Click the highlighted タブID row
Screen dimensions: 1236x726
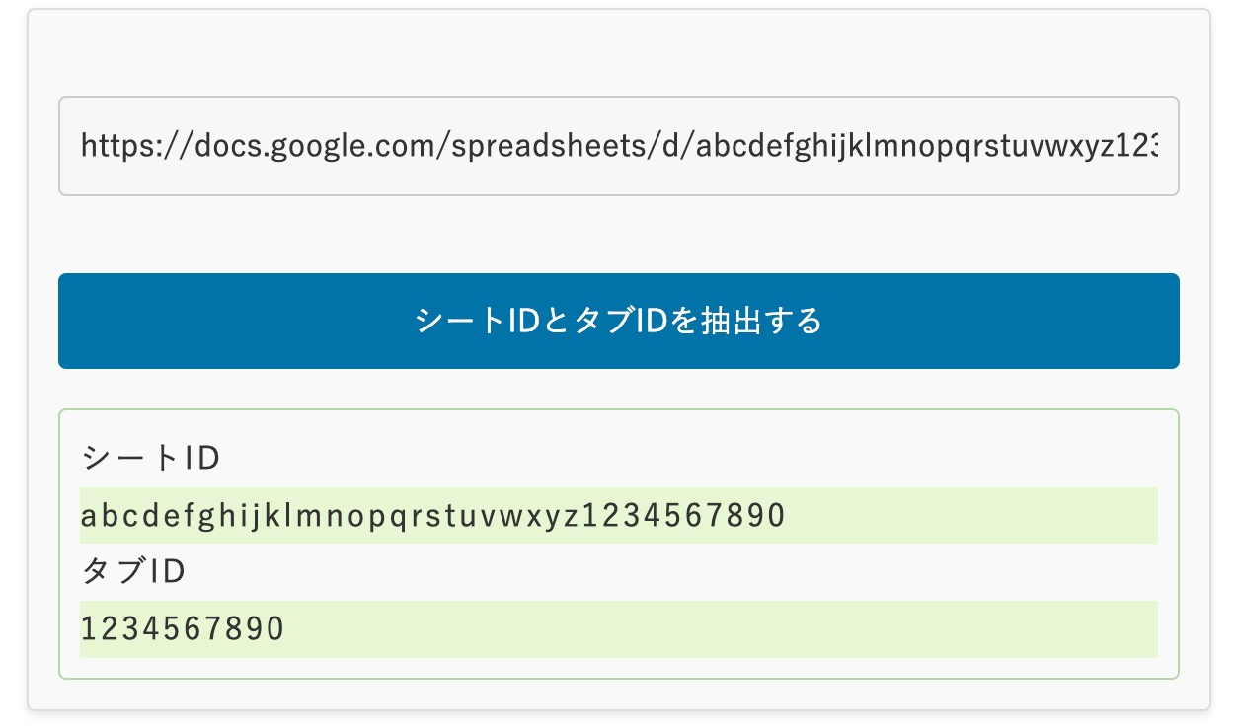point(618,627)
